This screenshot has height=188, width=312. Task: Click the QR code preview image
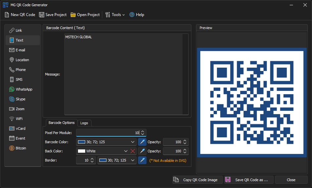click(x=252, y=102)
